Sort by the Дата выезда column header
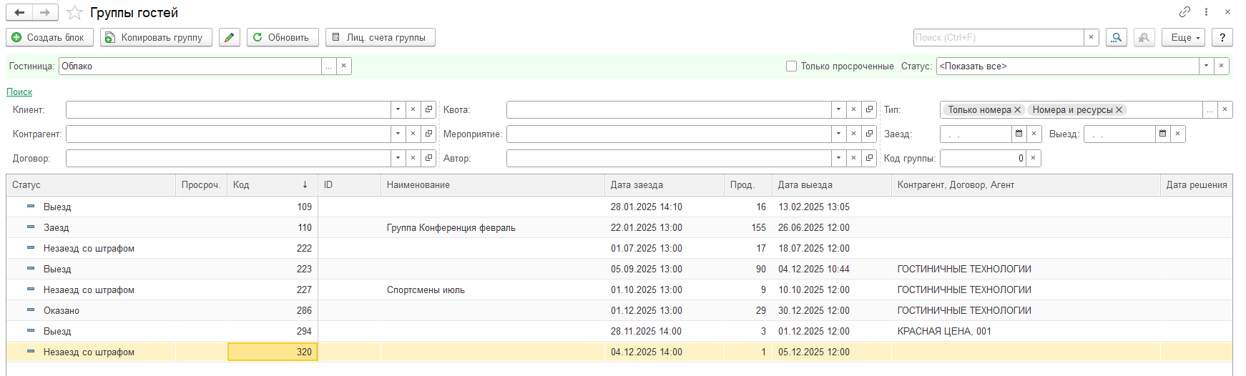This screenshot has width=1246, height=376. (x=832, y=184)
